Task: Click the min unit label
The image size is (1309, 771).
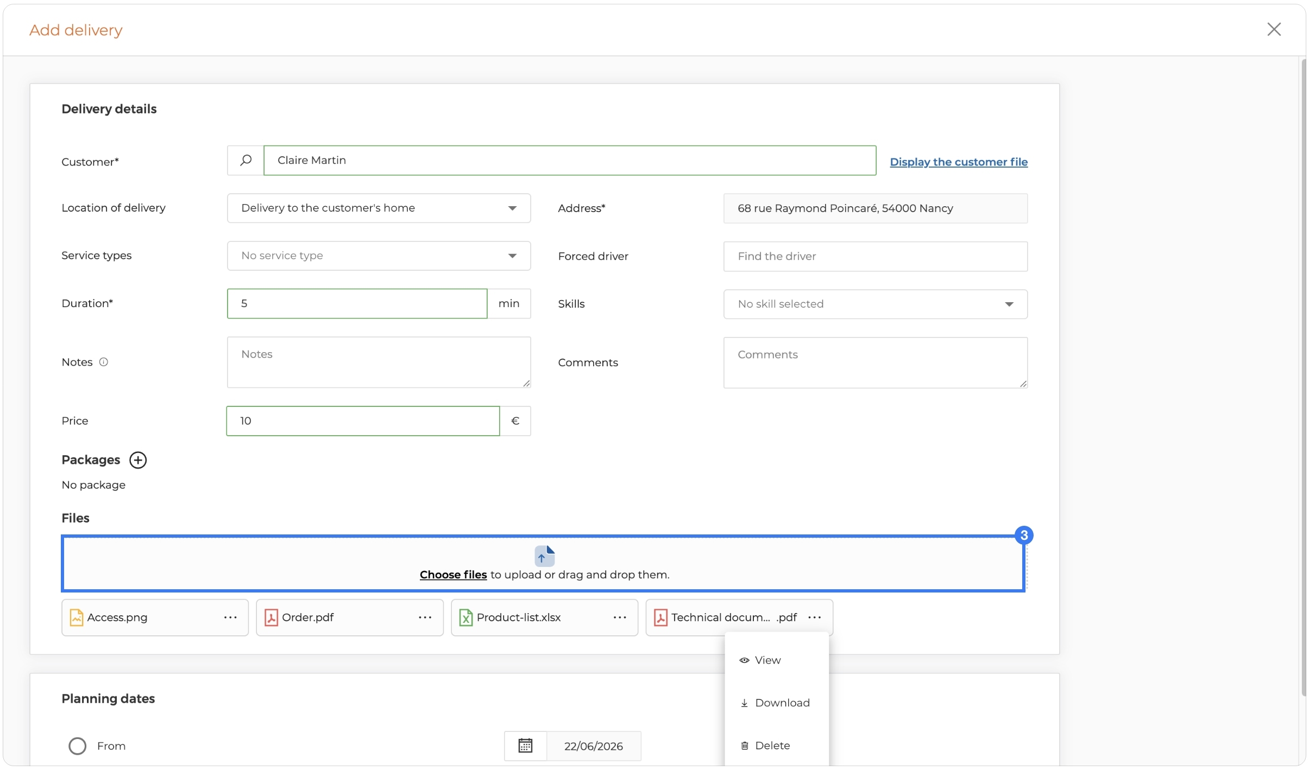Action: tap(509, 304)
